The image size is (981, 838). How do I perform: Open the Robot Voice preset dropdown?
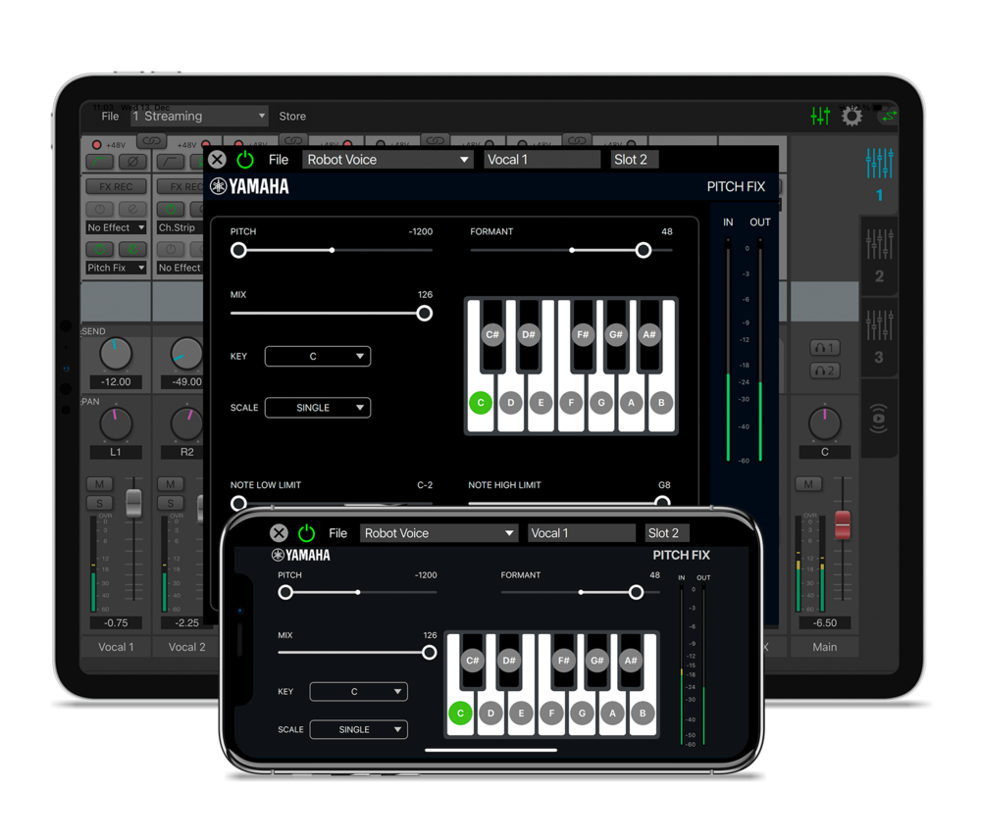tap(387, 159)
